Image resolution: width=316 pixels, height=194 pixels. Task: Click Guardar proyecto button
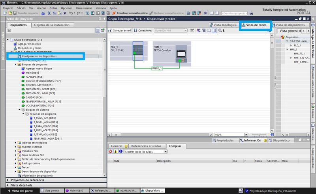[26, 13]
